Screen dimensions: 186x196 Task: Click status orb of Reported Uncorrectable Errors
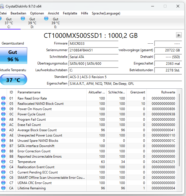3,156
